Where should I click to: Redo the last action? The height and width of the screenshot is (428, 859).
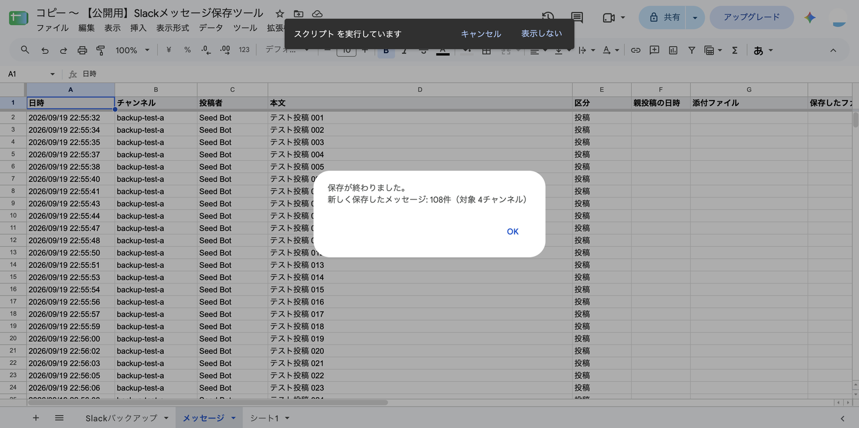click(63, 50)
